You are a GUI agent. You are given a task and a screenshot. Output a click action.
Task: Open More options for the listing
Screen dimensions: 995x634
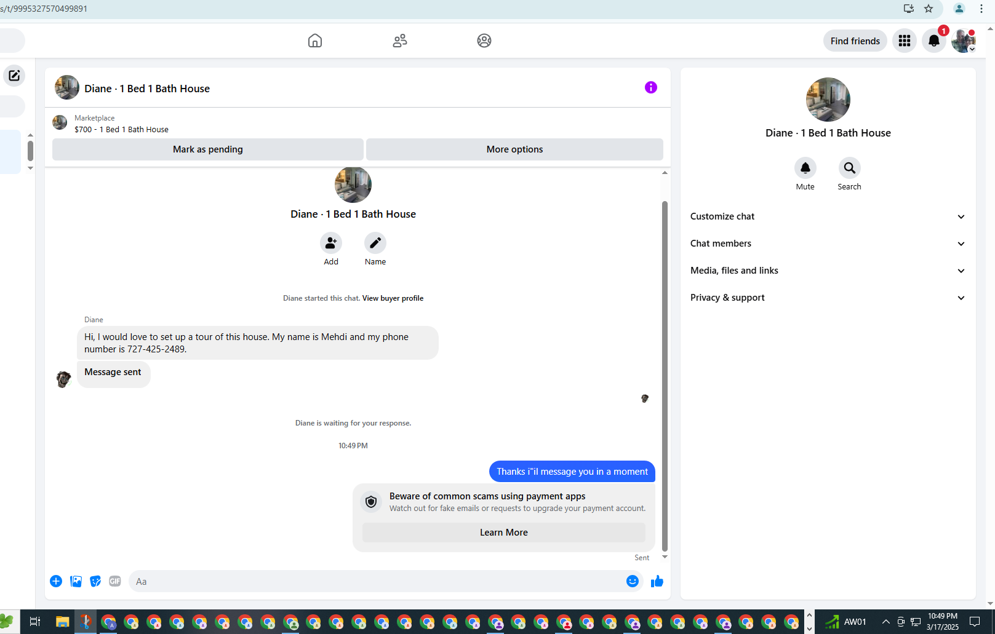click(514, 149)
